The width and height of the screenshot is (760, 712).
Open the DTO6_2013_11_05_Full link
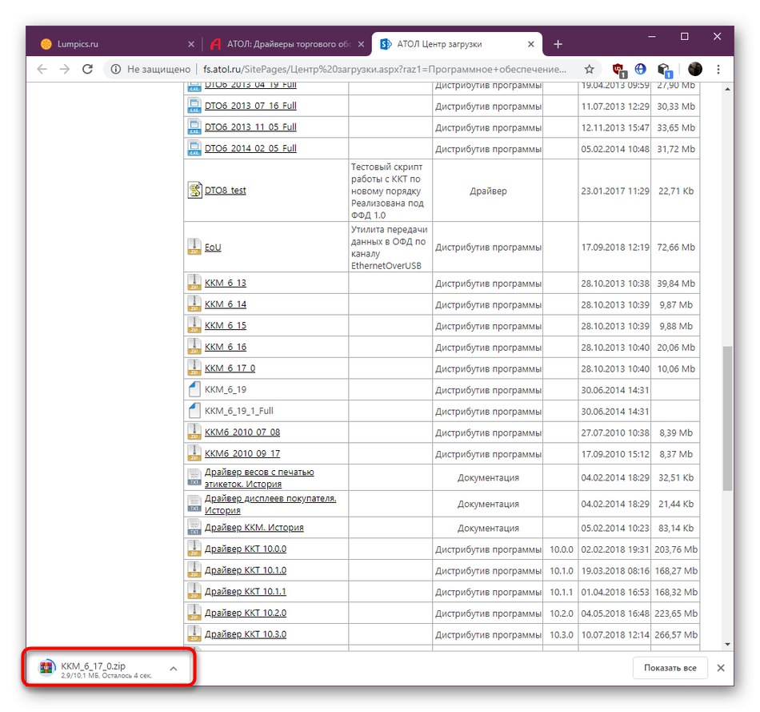coord(250,127)
